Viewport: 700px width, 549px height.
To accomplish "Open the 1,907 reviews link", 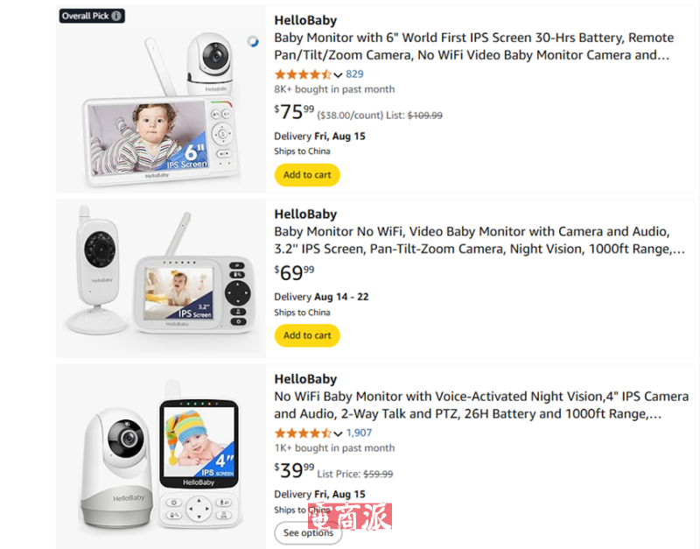I will coord(359,433).
